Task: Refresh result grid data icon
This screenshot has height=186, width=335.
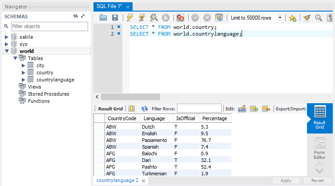Action: click(x=145, y=109)
